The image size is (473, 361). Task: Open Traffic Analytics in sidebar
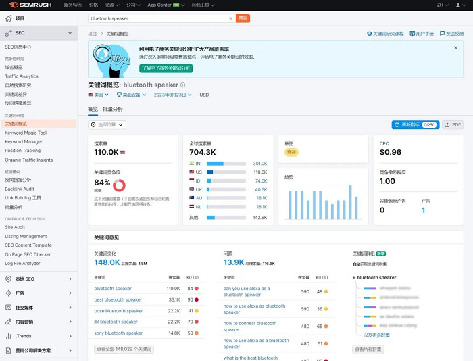pyautogui.click(x=22, y=76)
